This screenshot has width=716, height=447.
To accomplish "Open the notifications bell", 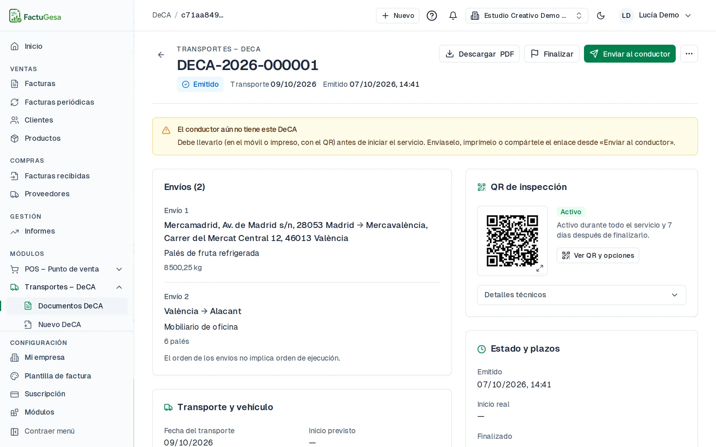I will click(453, 16).
